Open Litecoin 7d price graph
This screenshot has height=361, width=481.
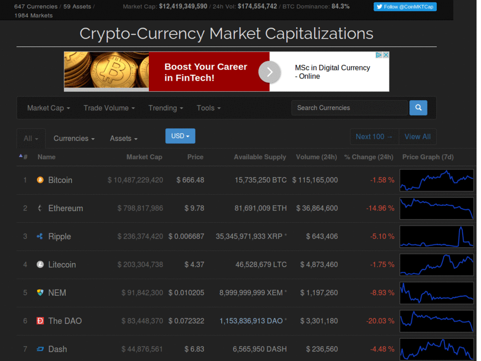437,265
